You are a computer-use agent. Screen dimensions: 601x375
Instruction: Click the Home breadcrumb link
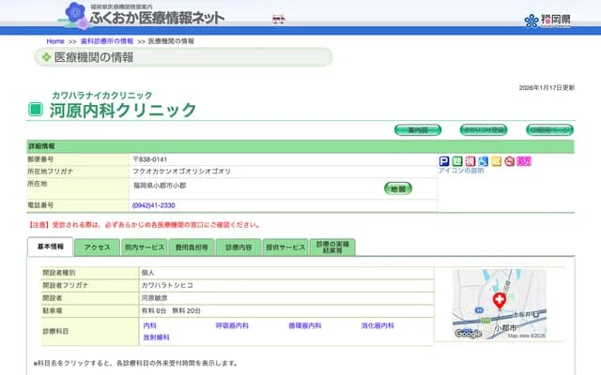coord(55,41)
